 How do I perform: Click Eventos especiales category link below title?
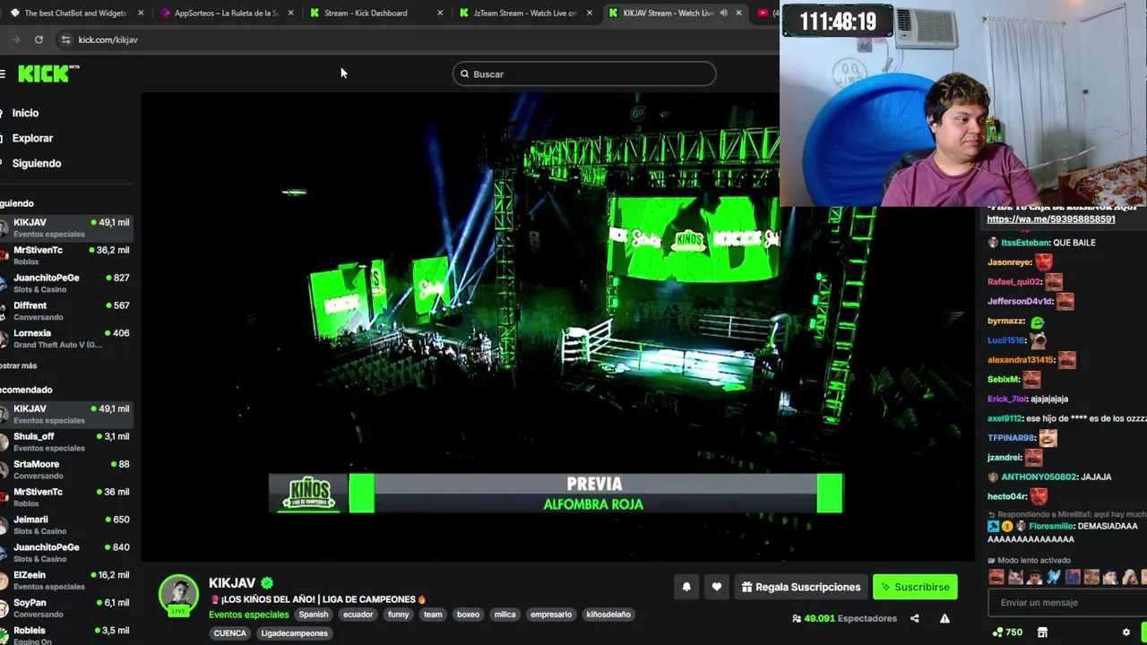249,615
